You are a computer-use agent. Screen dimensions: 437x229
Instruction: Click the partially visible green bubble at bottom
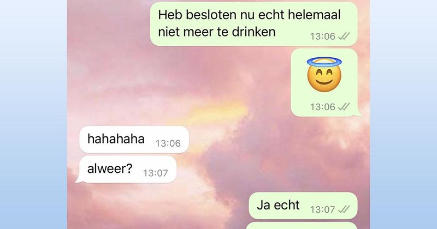click(x=302, y=226)
